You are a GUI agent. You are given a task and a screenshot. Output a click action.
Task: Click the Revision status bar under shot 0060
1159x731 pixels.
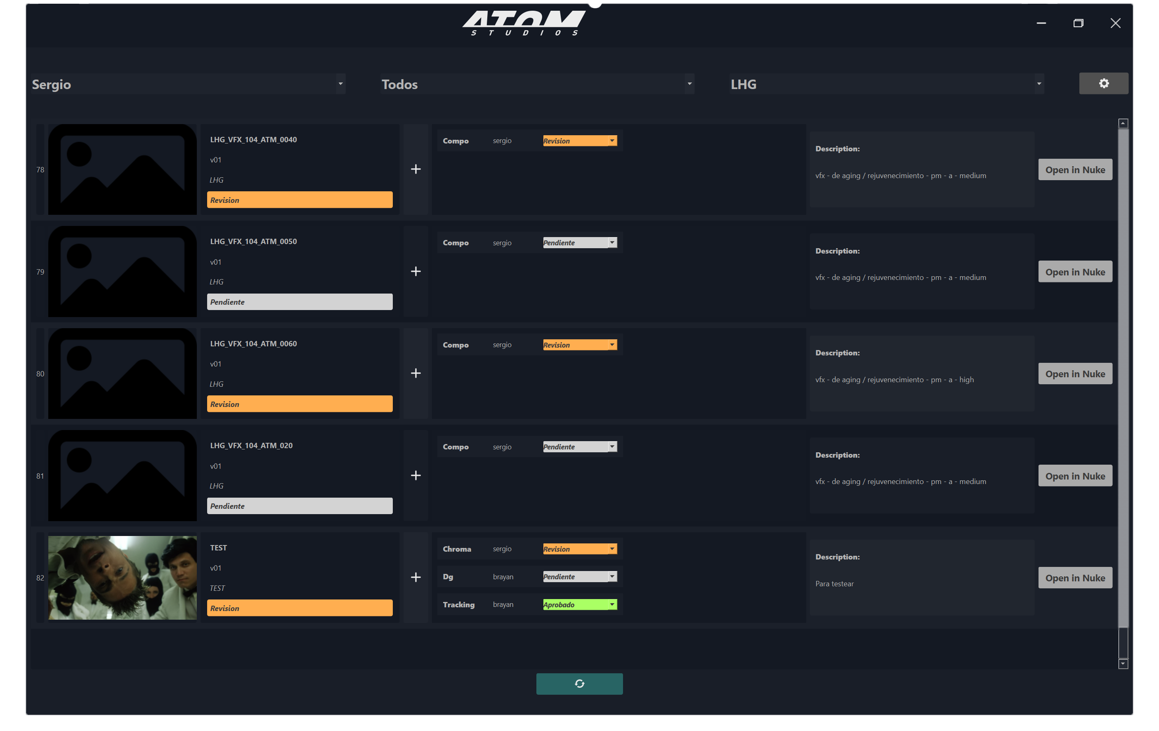click(300, 404)
